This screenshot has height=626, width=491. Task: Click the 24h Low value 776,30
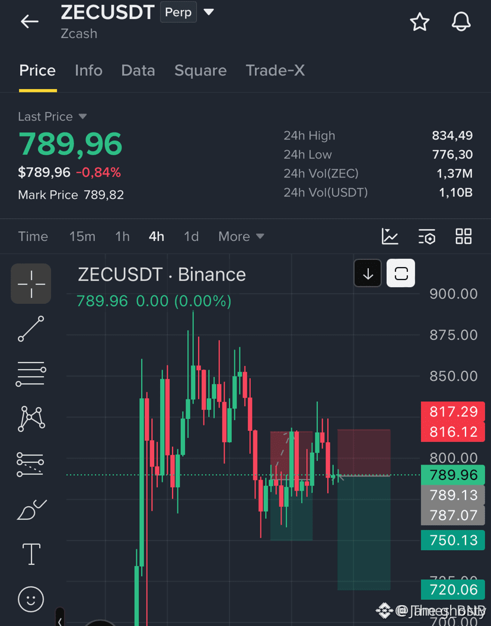452,154
